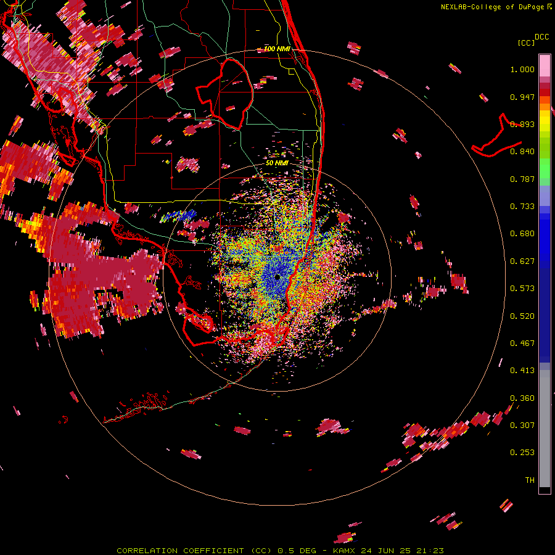Select the 0.680 scale value
Screen dimensions: 555x555
tap(522, 234)
